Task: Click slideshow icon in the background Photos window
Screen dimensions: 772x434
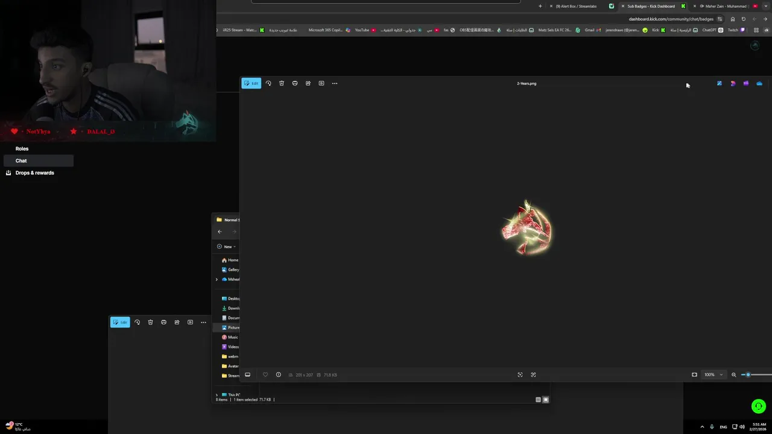Action: [190, 322]
